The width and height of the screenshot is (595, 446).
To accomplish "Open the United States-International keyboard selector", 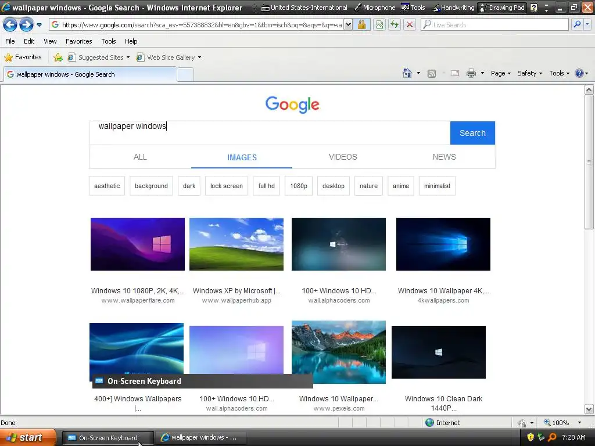I will click(304, 8).
